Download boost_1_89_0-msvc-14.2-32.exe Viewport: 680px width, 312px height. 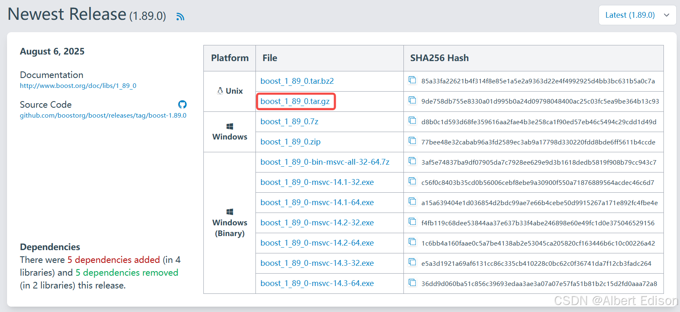pyautogui.click(x=317, y=222)
